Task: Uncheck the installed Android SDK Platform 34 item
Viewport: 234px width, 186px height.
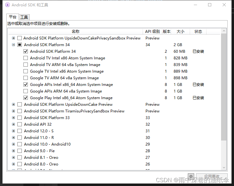Action: click(x=26, y=51)
